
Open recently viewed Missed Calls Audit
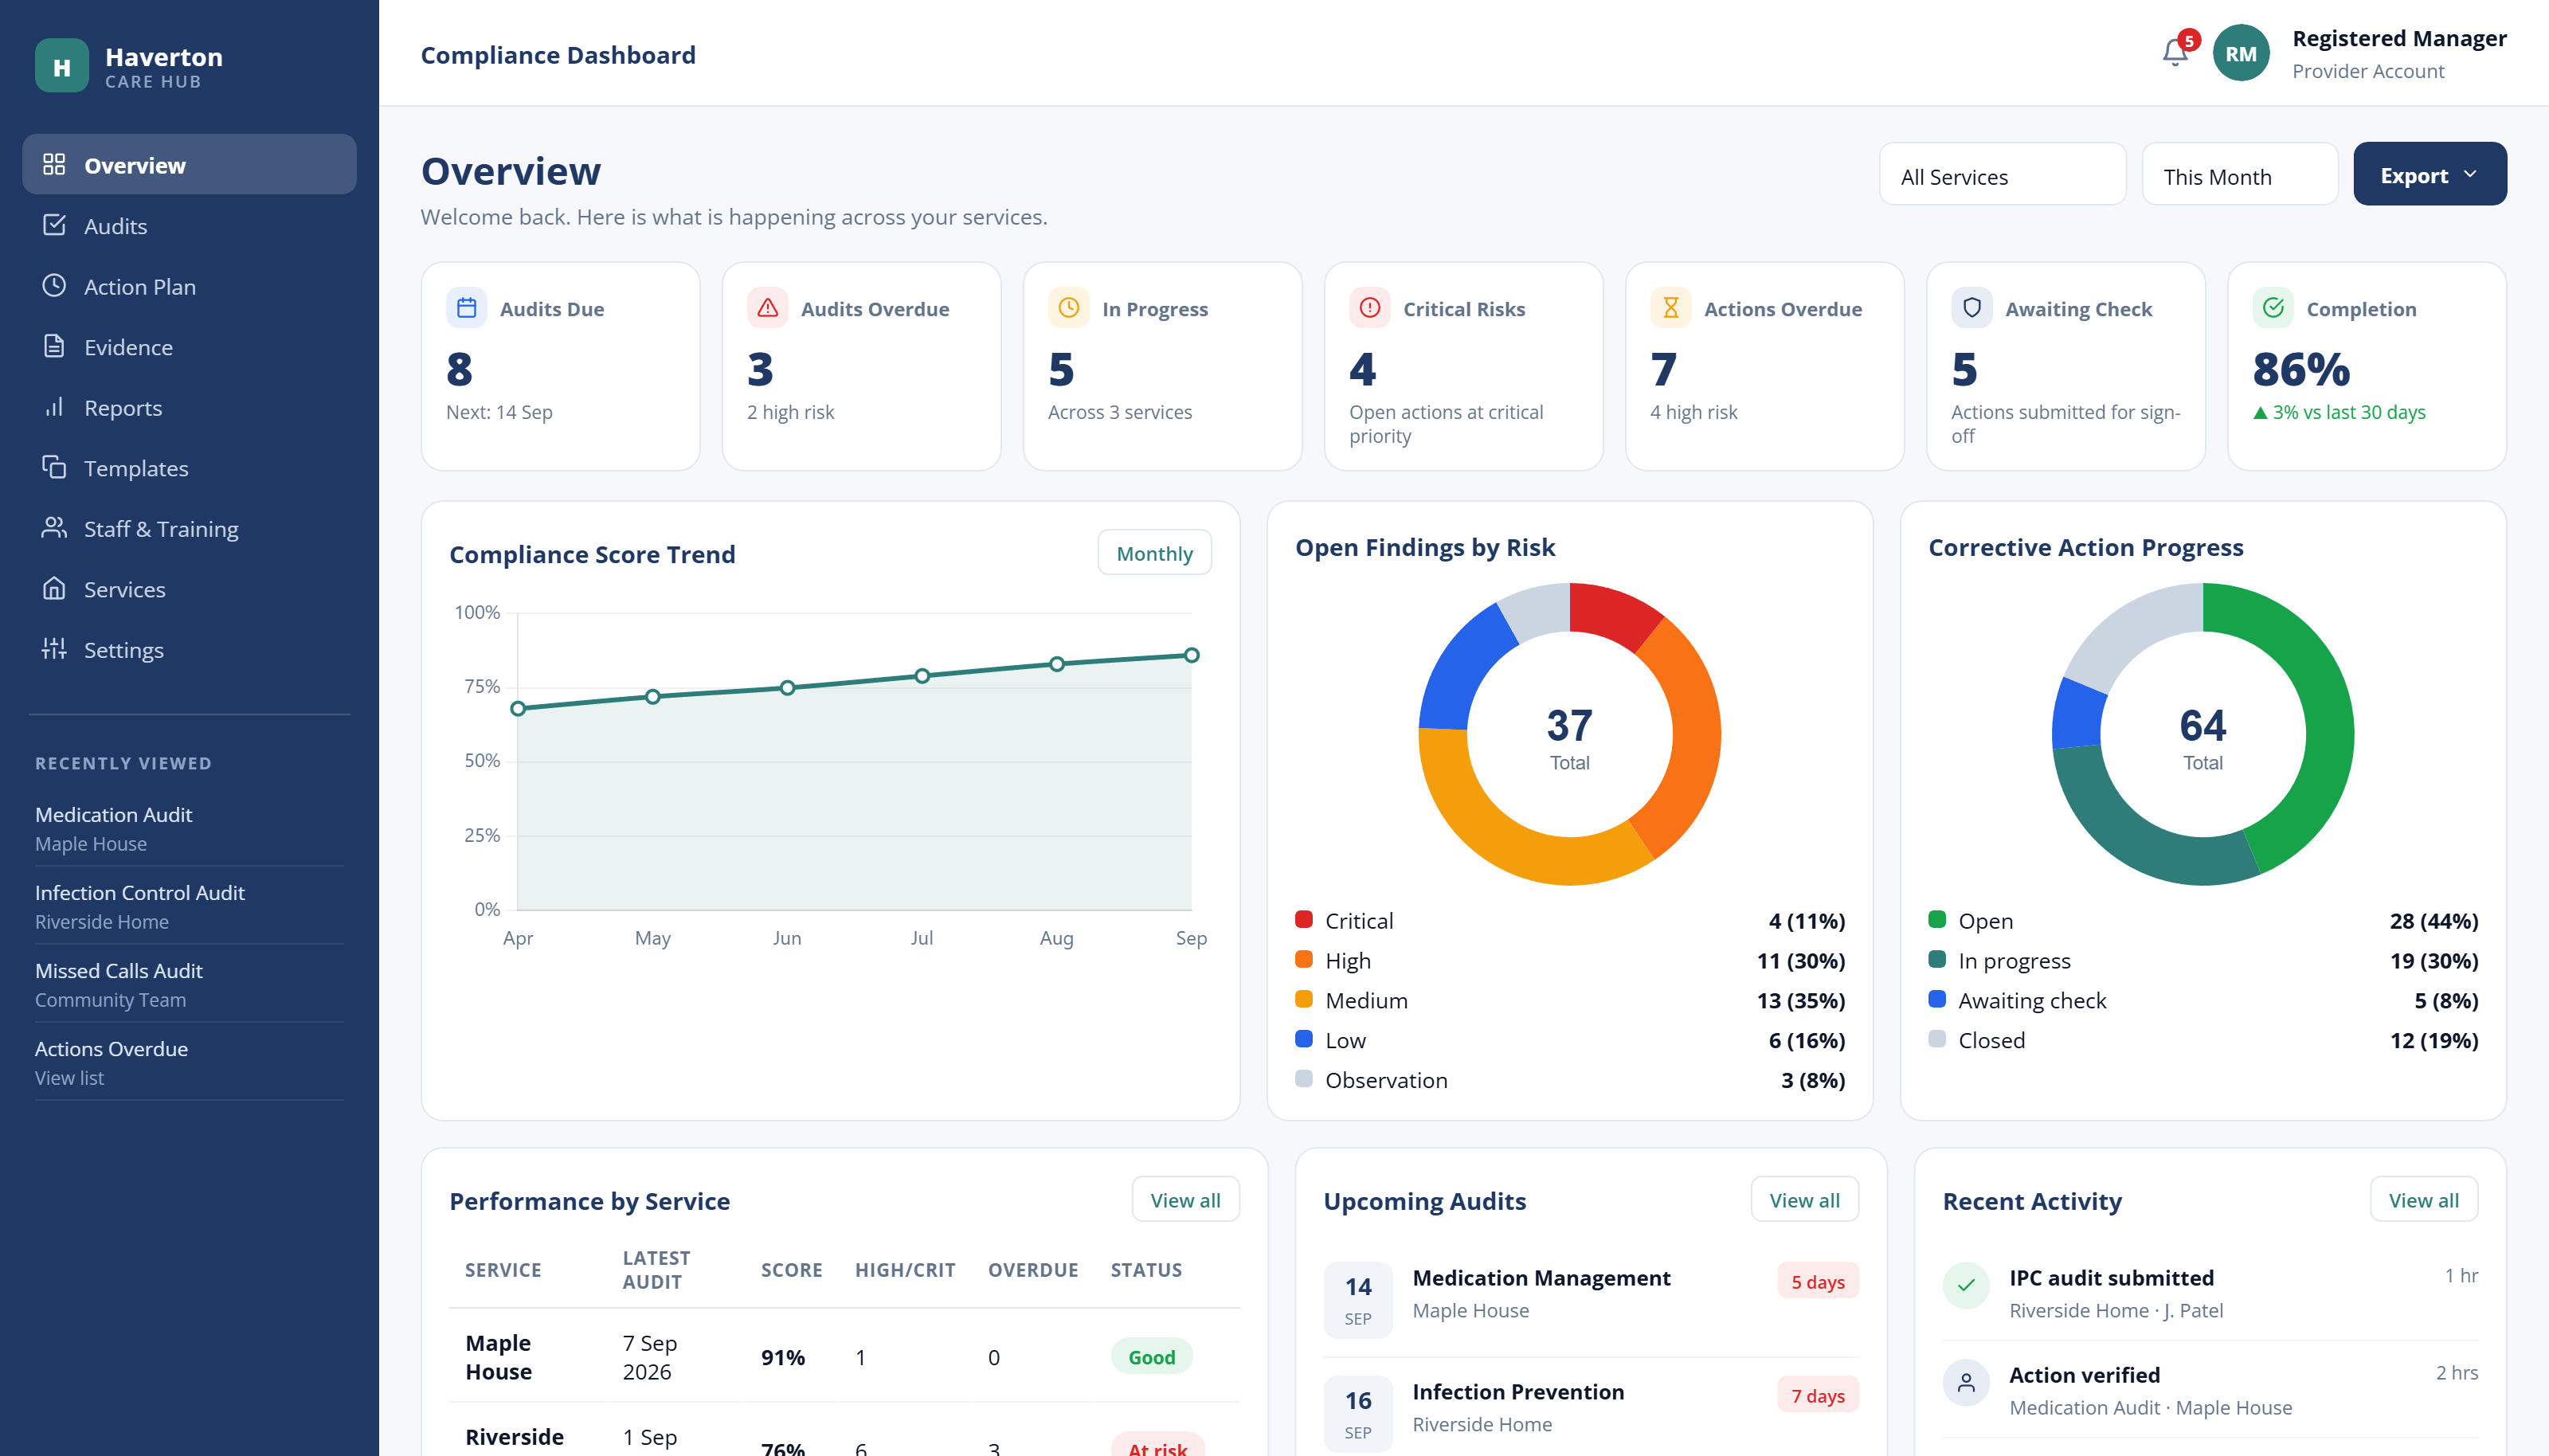189,984
